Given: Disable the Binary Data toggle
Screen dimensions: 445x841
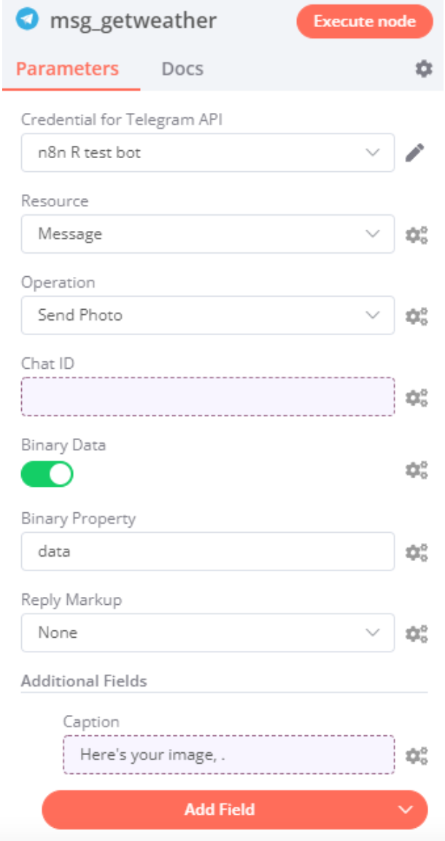Looking at the screenshot, I should tap(48, 473).
